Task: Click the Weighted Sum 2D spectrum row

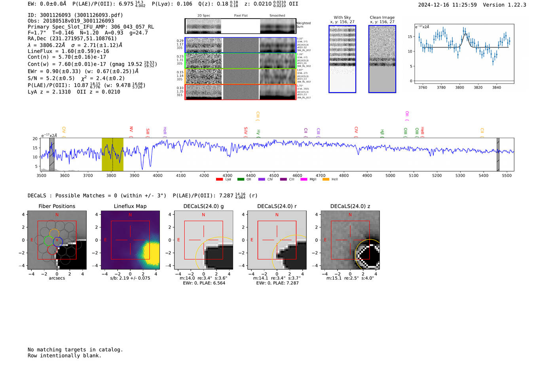Action: click(241, 26)
